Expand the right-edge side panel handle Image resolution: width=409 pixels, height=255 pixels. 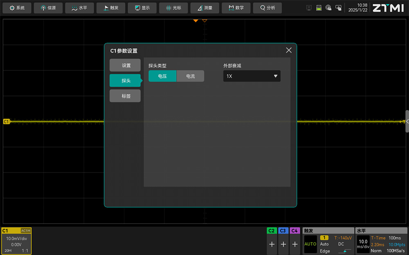tap(407, 121)
